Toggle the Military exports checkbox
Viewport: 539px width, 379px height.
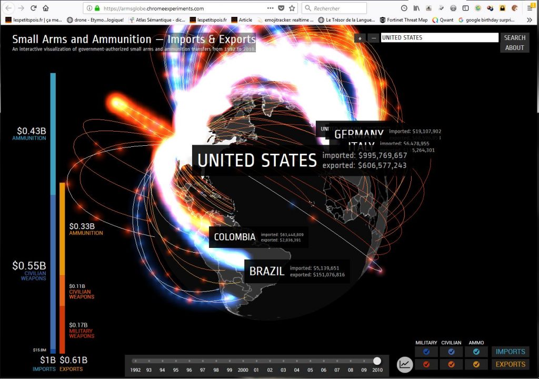tap(426, 364)
